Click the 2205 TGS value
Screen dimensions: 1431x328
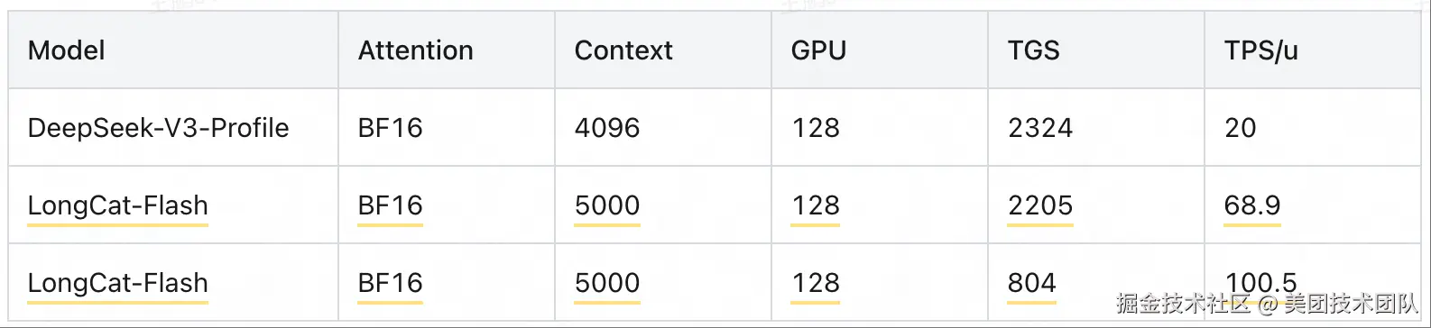pyautogui.click(x=1040, y=205)
